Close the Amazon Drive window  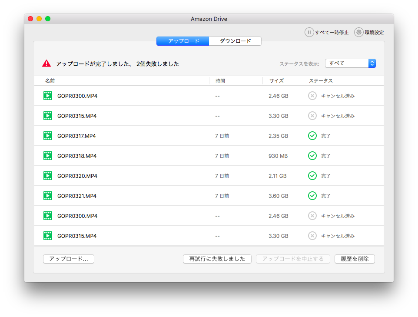coord(30,19)
